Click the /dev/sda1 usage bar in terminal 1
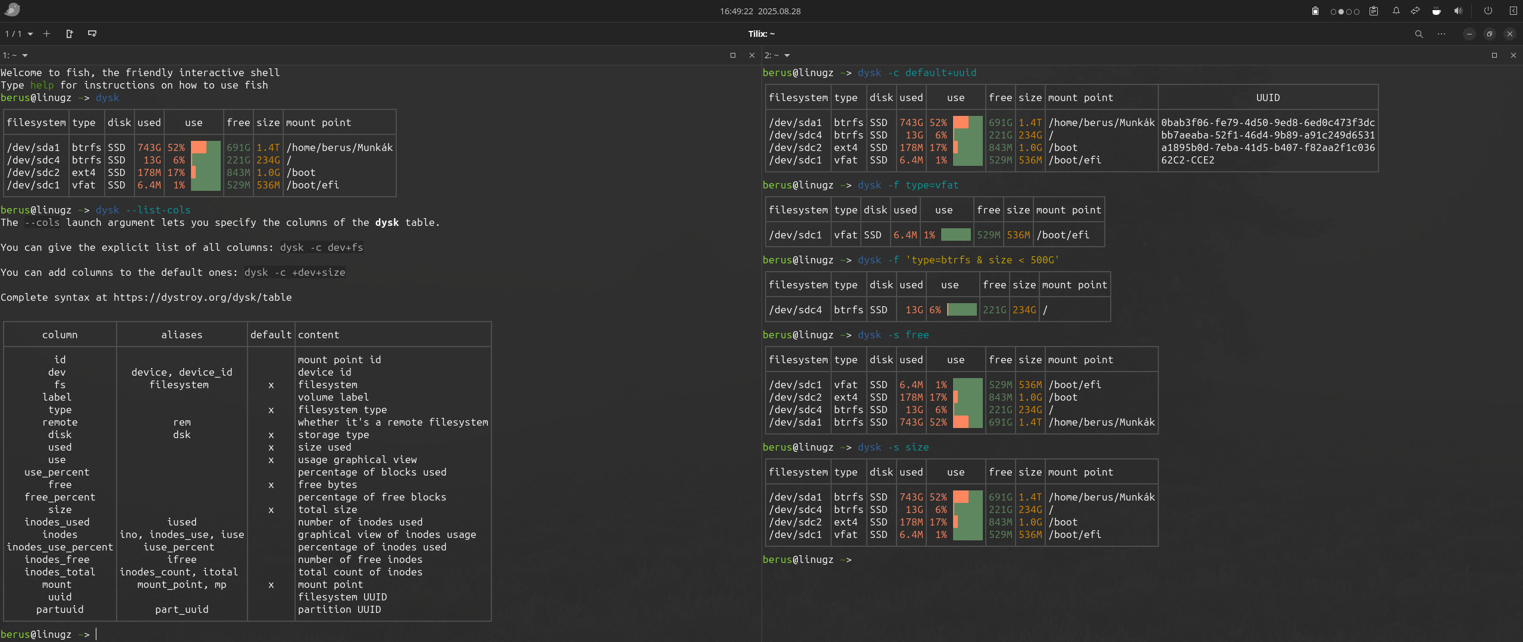Image resolution: width=1523 pixels, height=642 pixels. [206, 147]
